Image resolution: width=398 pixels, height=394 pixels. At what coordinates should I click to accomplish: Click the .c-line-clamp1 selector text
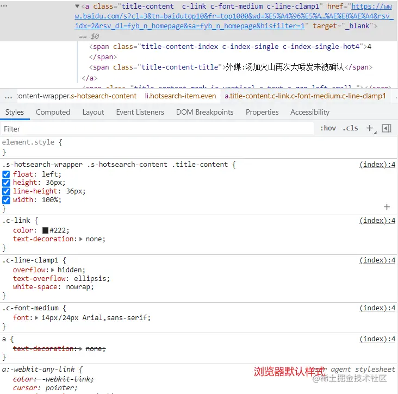point(30,260)
